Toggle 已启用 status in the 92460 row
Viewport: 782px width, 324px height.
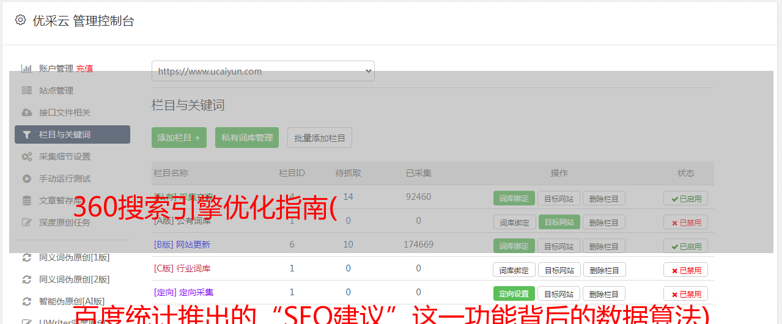tap(686, 198)
